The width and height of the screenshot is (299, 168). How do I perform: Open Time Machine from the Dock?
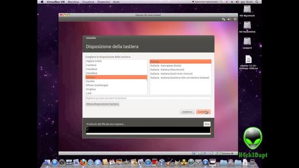click(191, 162)
